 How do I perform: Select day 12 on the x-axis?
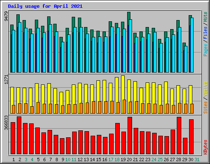click(80, 159)
